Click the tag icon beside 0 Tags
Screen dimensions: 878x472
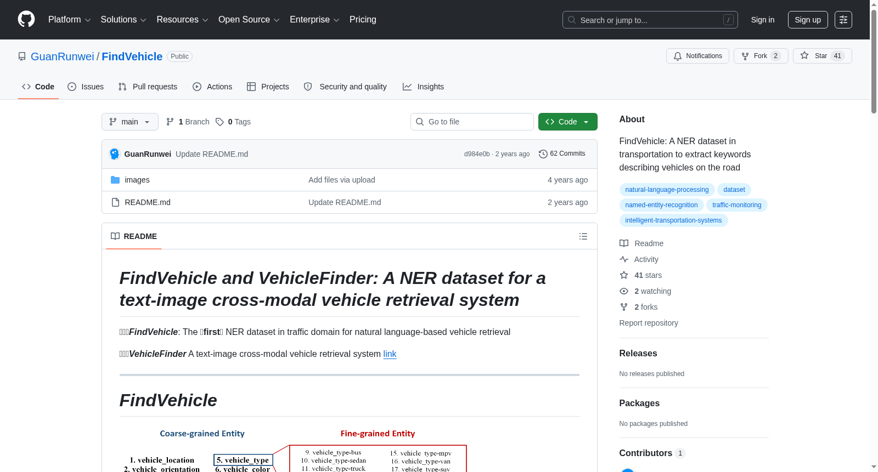219,122
